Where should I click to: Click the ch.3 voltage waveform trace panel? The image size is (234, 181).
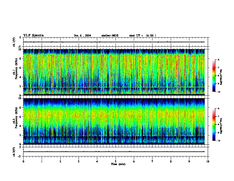[116, 152]
